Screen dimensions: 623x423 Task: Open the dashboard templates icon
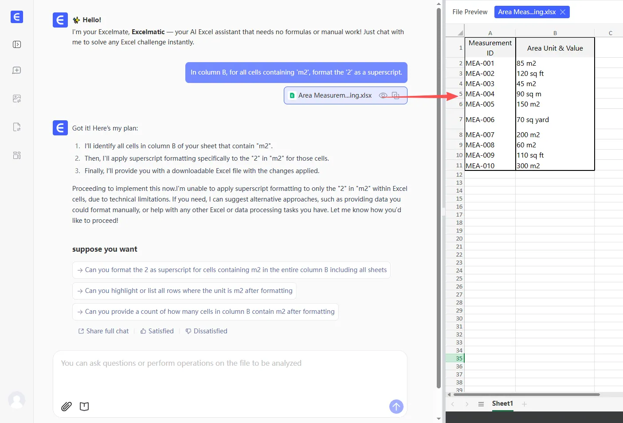tap(17, 155)
